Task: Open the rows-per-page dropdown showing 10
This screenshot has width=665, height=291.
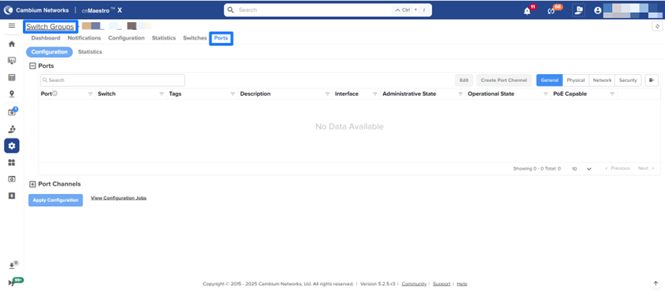Action: point(582,169)
